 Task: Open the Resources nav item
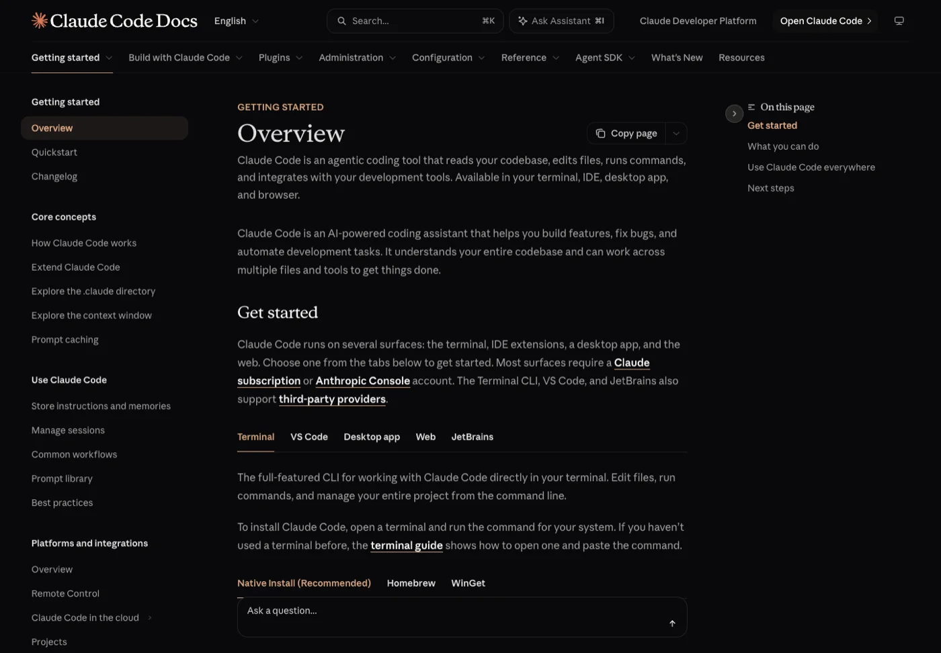click(x=741, y=58)
